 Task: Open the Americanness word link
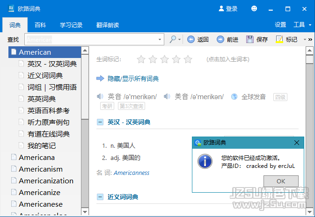point(132,173)
